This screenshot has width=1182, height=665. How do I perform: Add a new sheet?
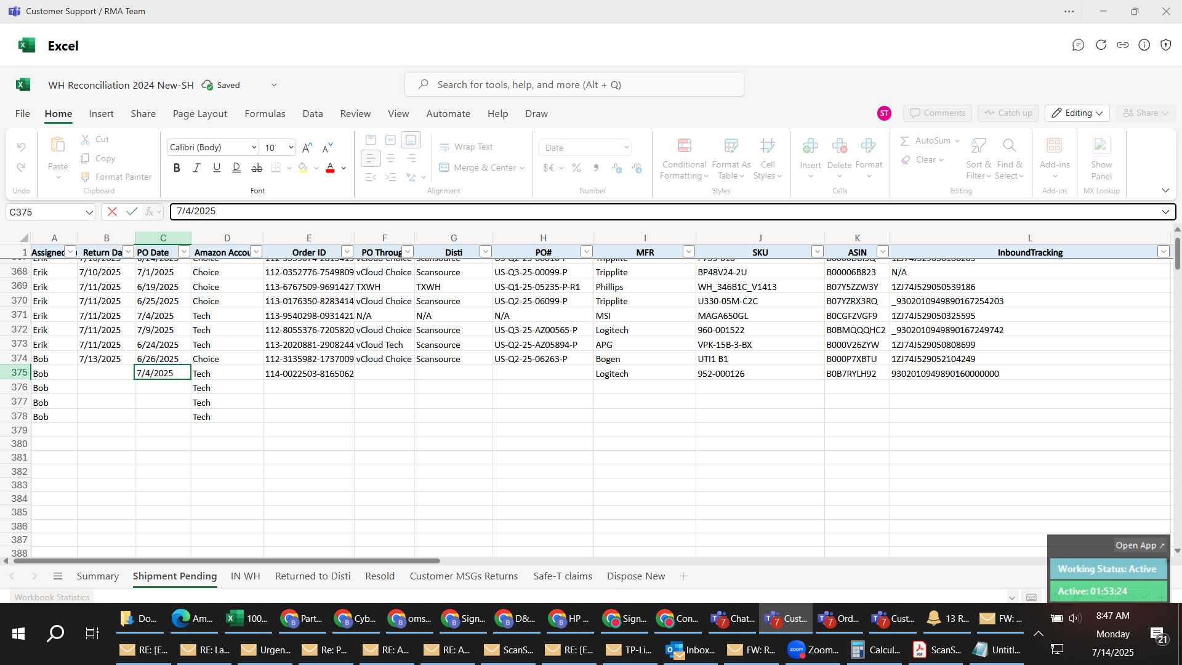[x=683, y=576]
